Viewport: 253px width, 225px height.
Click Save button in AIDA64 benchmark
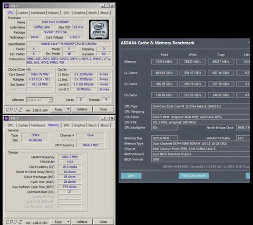[131, 175]
